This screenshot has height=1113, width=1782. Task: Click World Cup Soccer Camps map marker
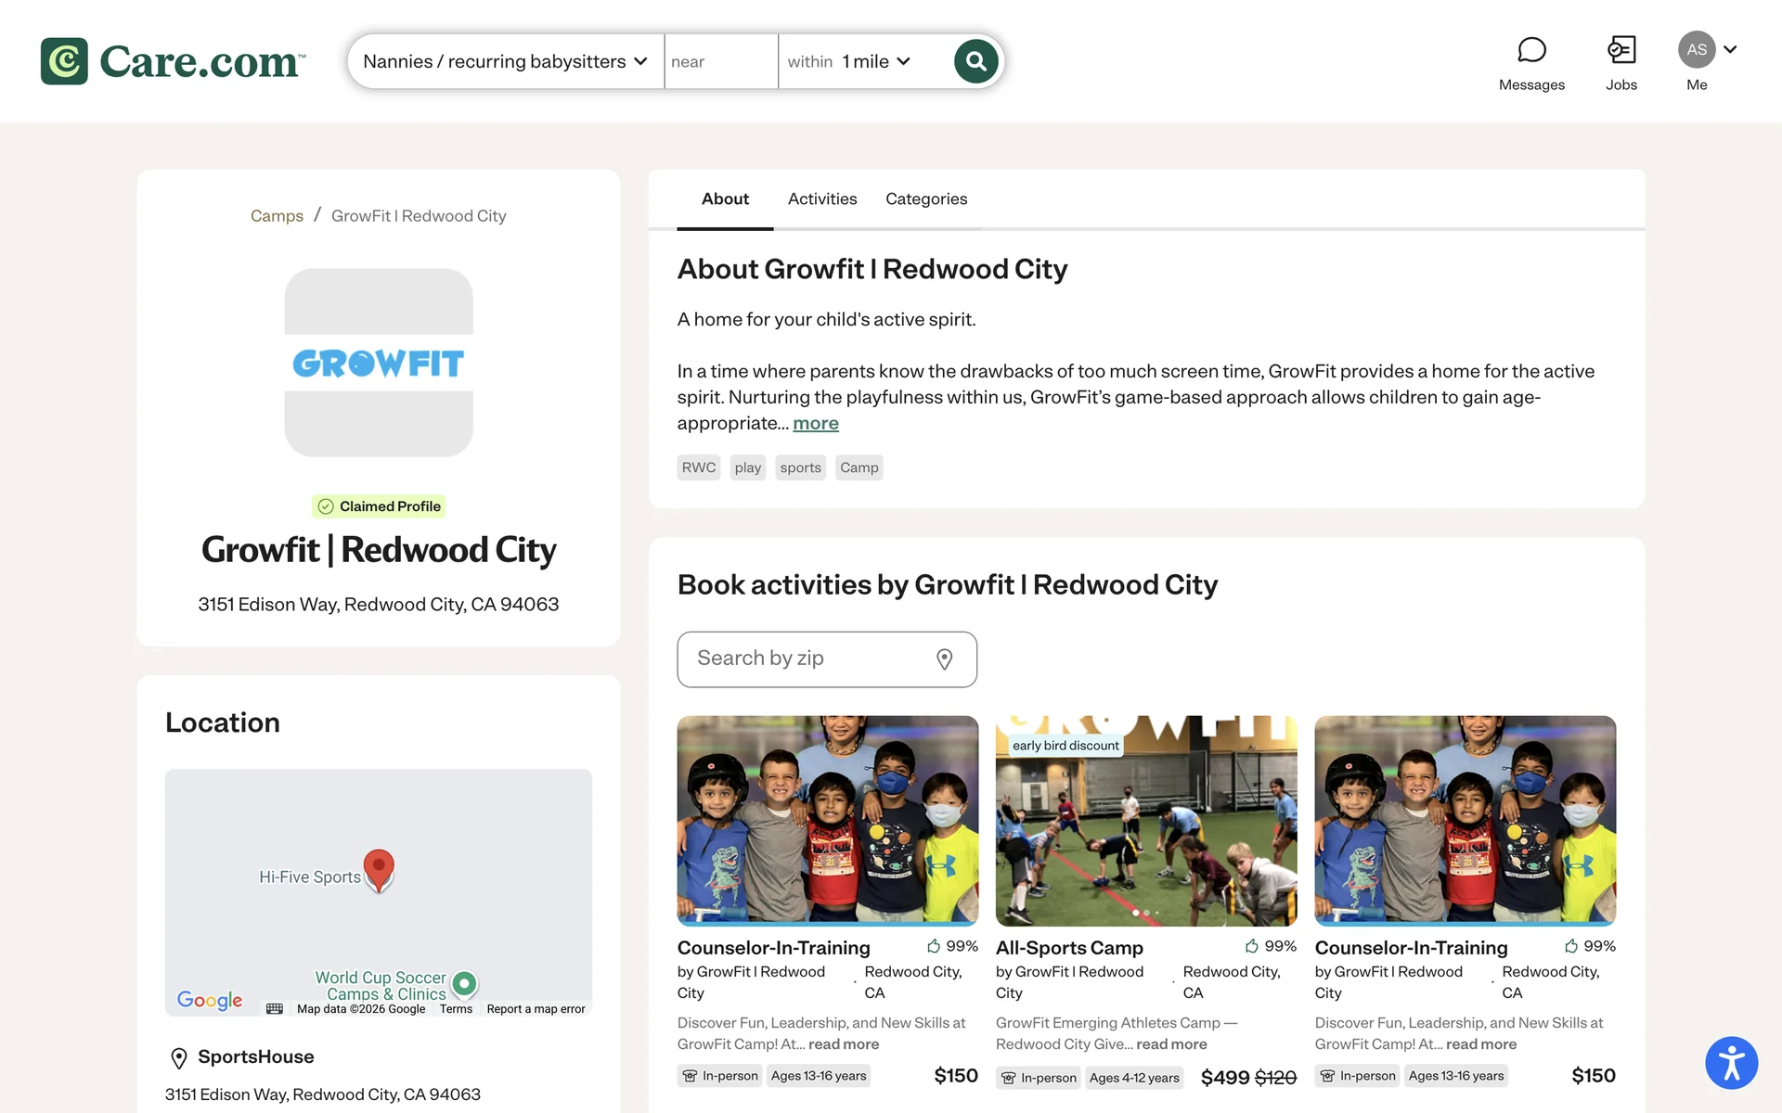click(464, 983)
